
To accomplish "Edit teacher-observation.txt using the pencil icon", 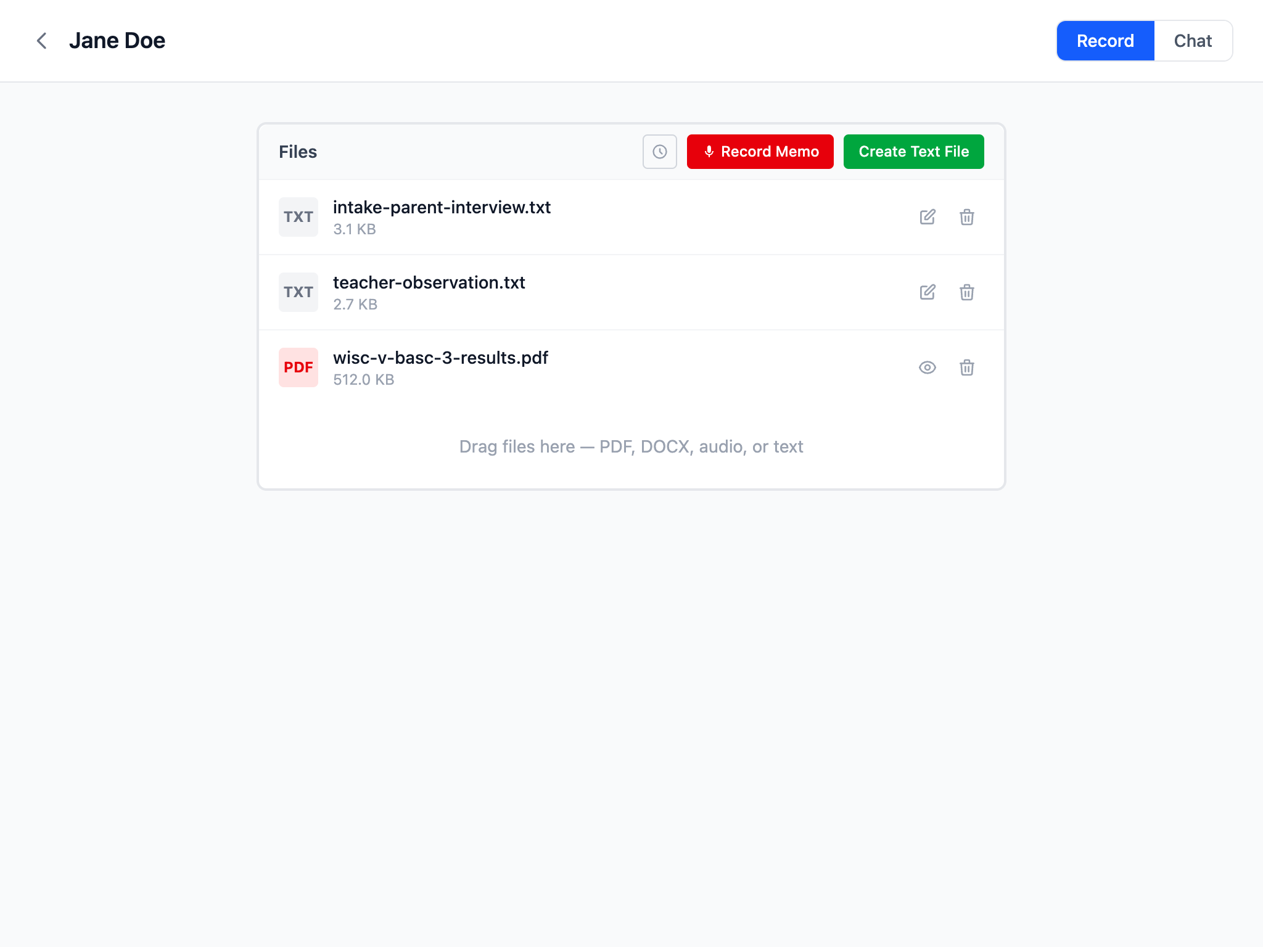I will tap(928, 292).
